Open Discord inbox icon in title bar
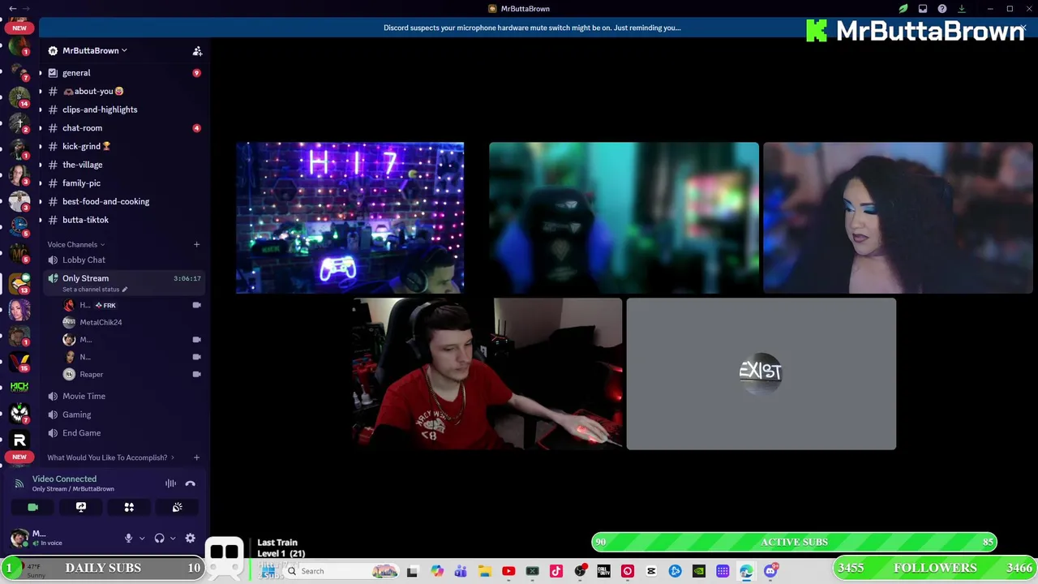 click(x=923, y=9)
